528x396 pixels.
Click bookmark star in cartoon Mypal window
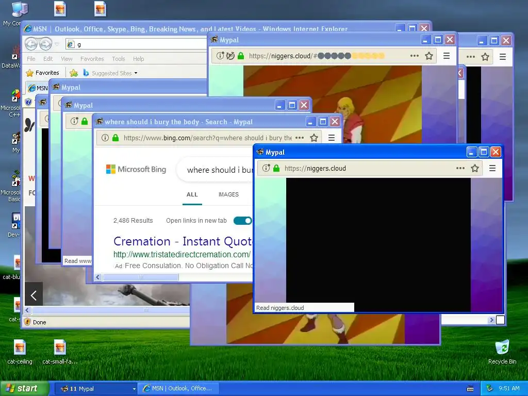[428, 56]
